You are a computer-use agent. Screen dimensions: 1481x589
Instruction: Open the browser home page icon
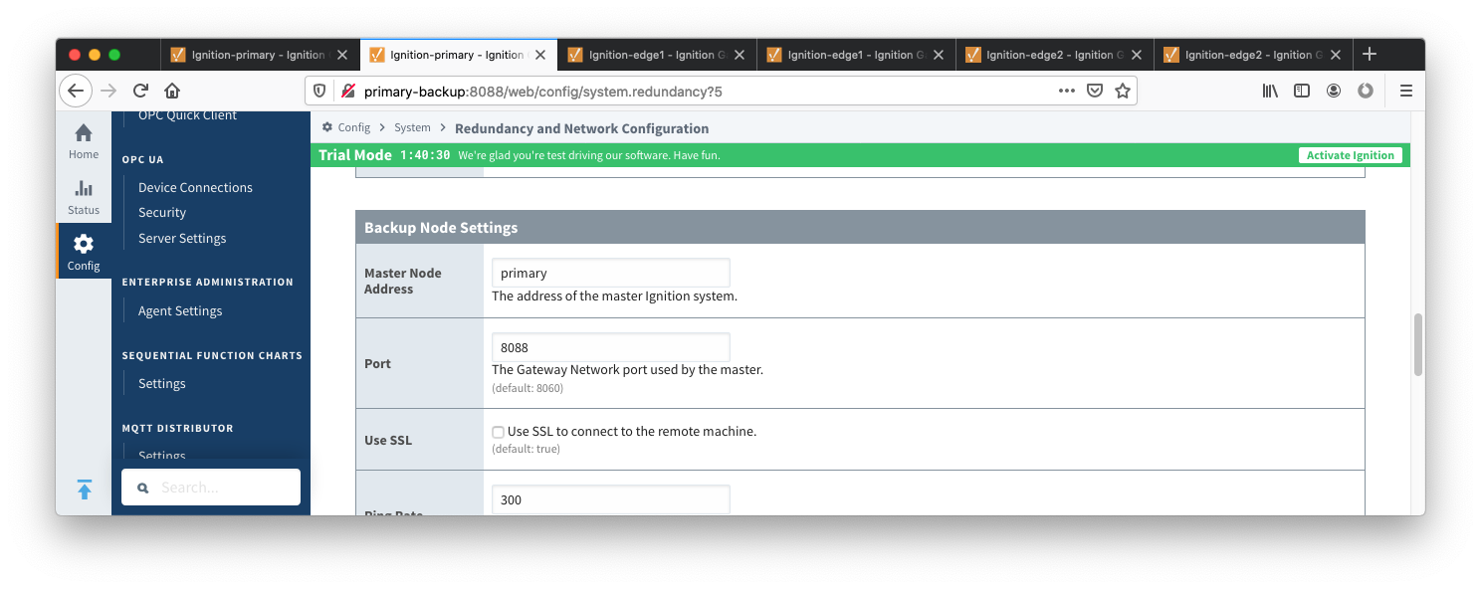point(172,91)
